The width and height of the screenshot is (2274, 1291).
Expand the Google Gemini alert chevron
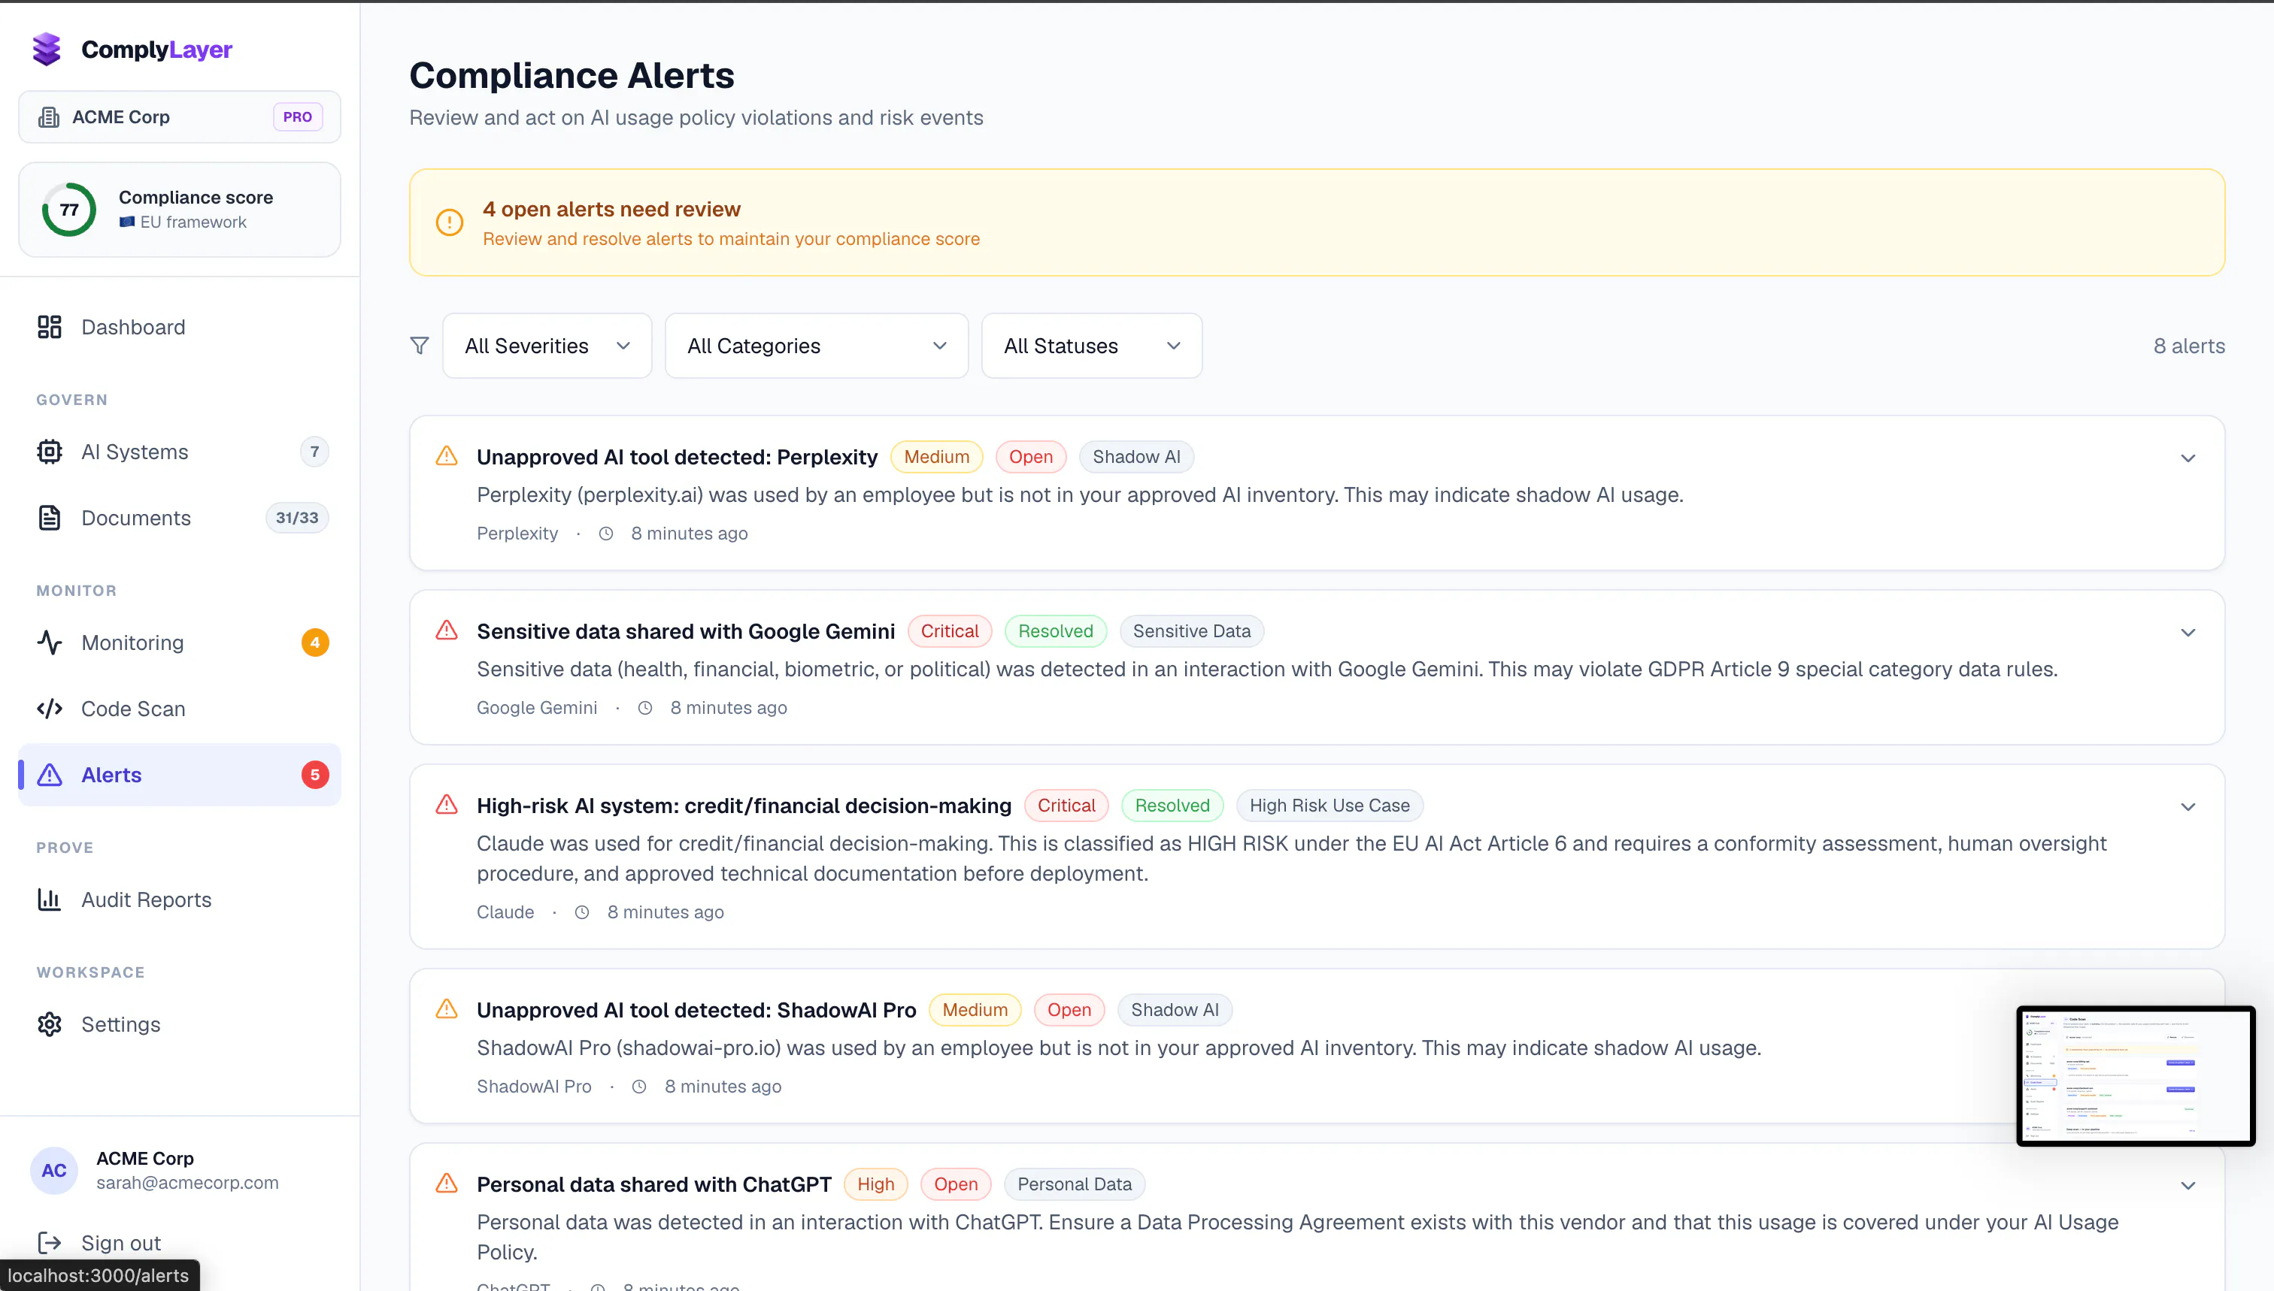point(2188,633)
